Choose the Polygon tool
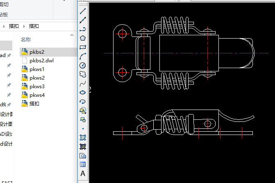This screenshot has height=183, width=275. pyautogui.click(x=83, y=38)
